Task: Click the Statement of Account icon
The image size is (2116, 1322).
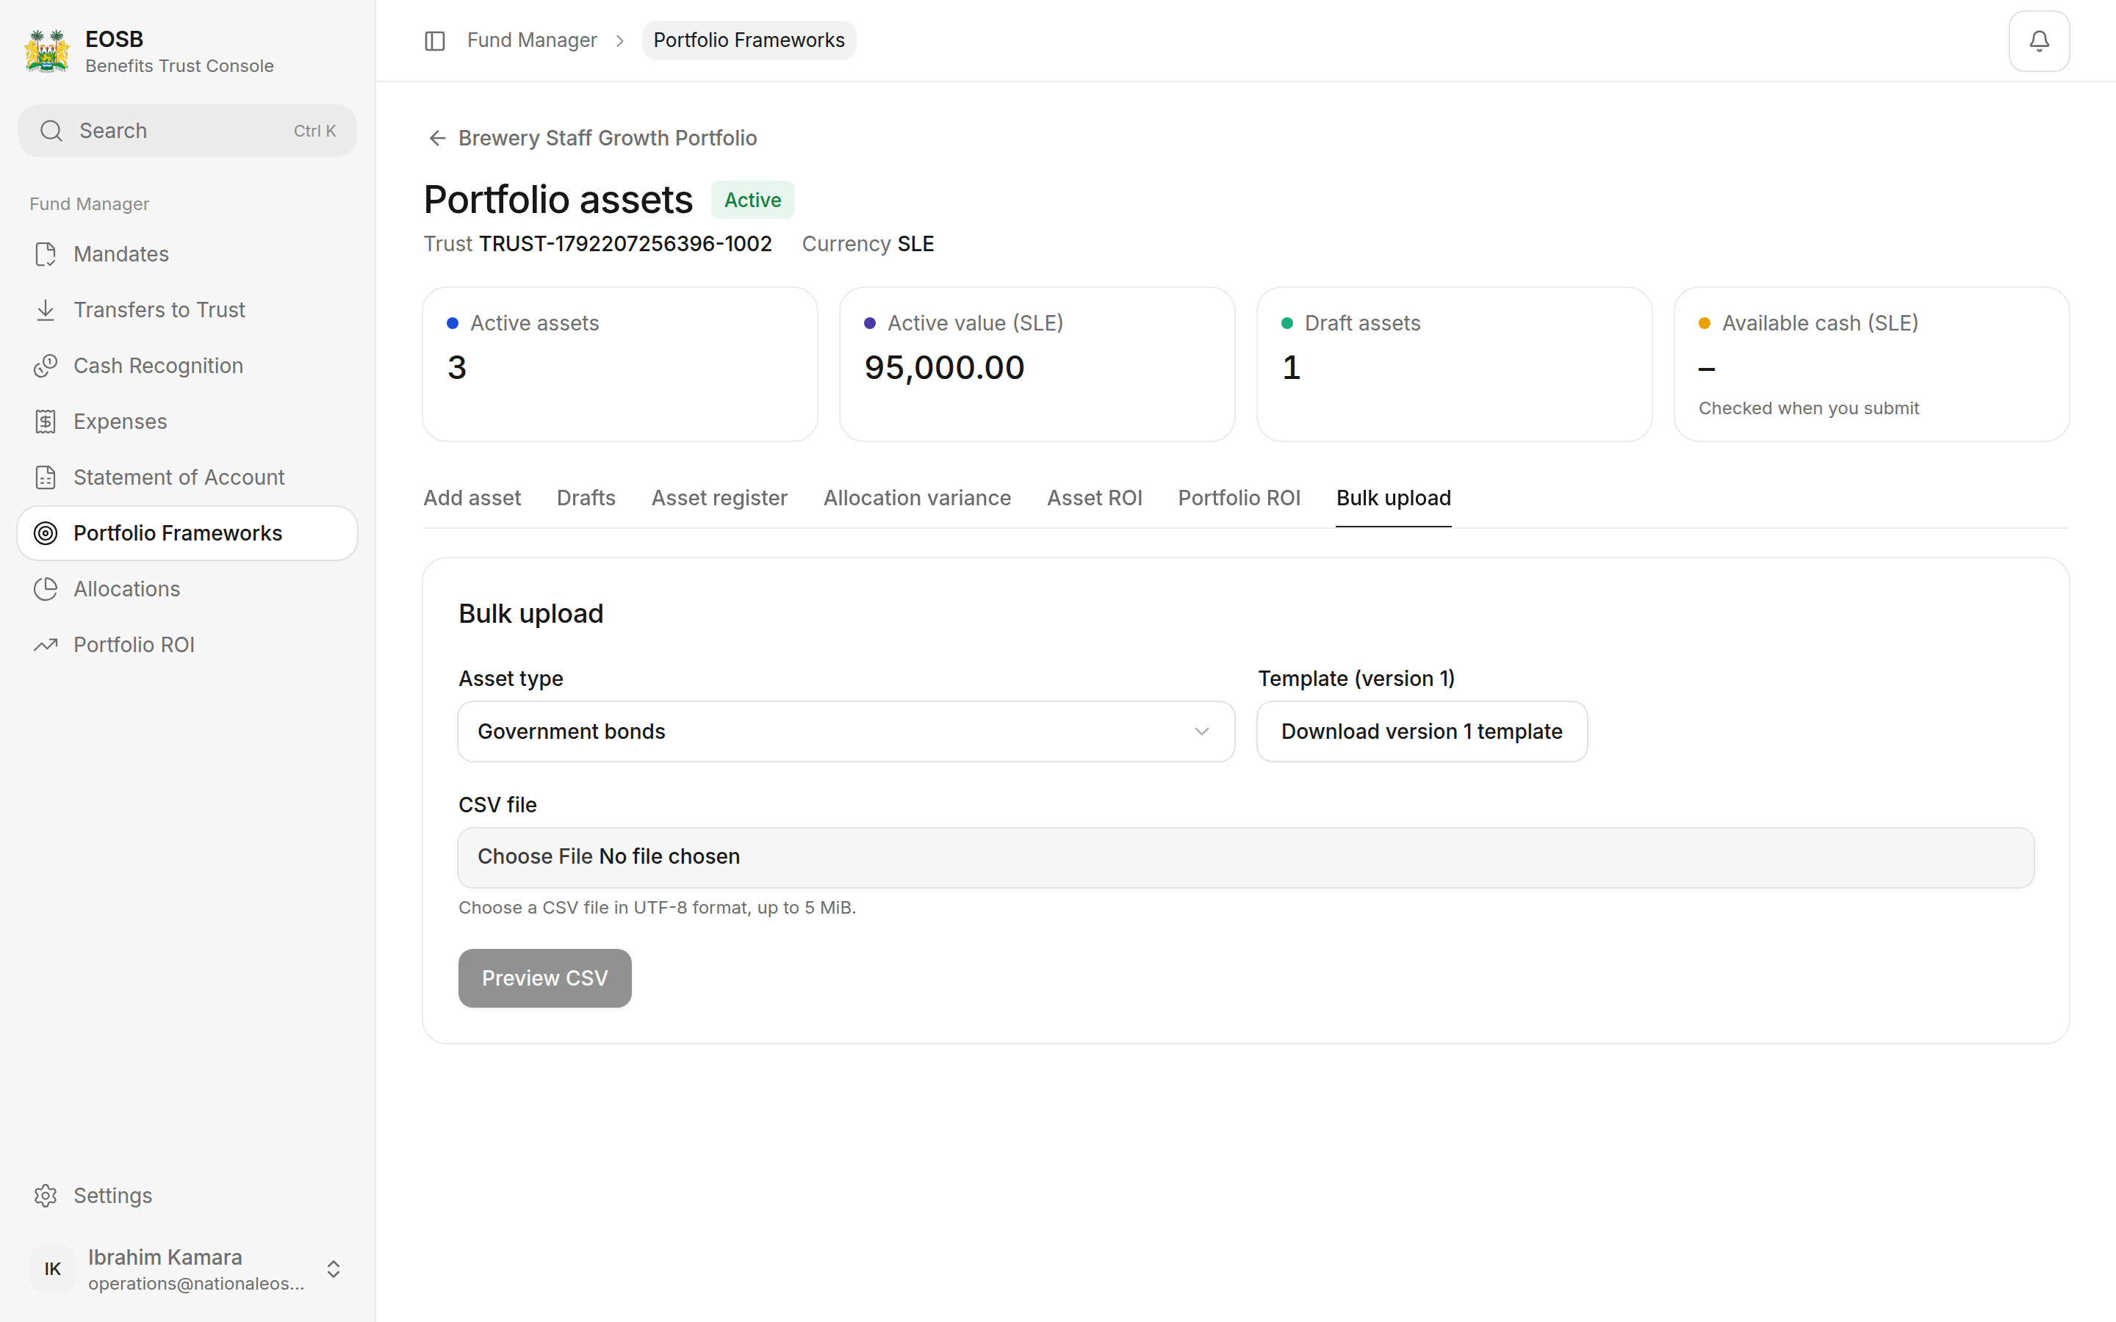Action: coord(46,477)
